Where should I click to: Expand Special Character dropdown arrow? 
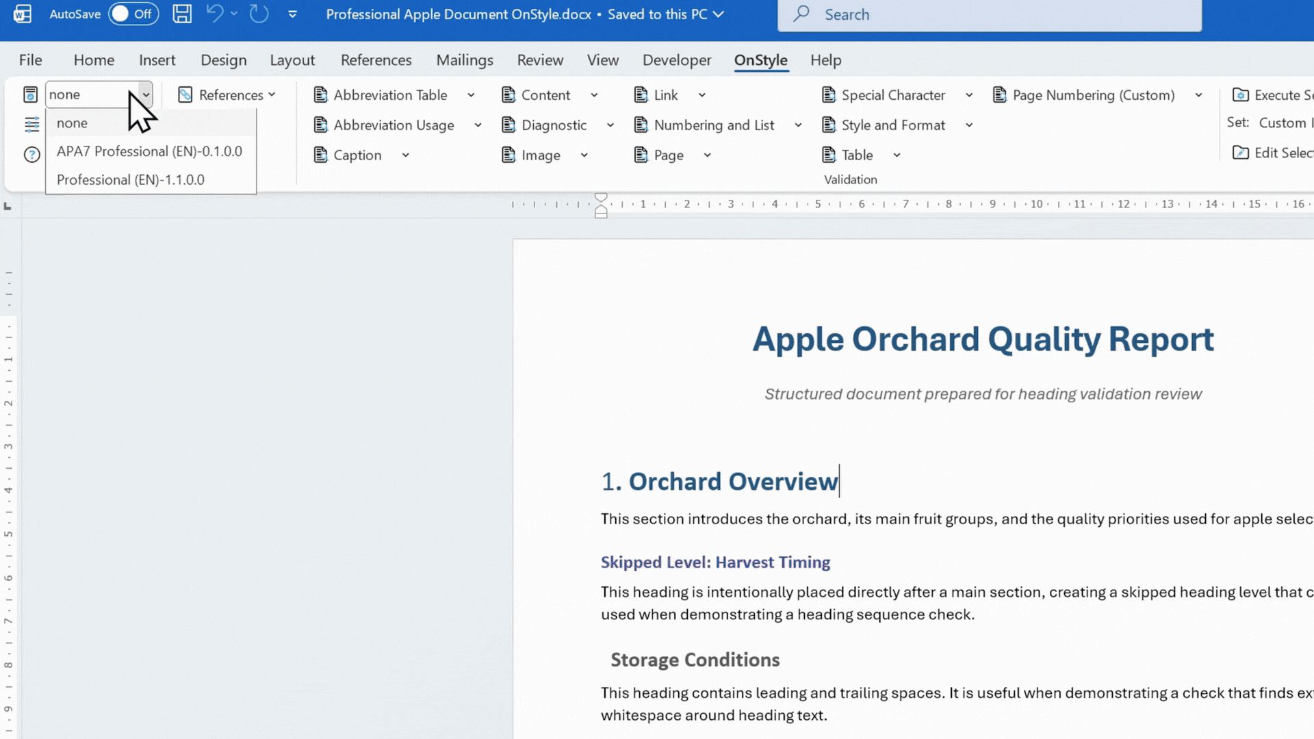[969, 95]
